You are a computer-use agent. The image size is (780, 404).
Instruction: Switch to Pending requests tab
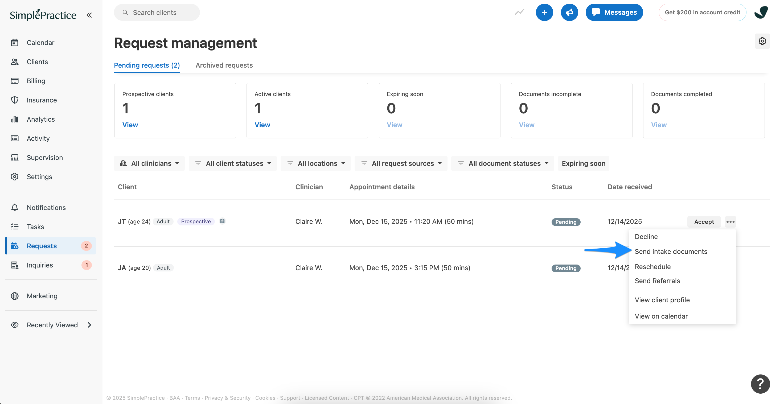click(147, 65)
